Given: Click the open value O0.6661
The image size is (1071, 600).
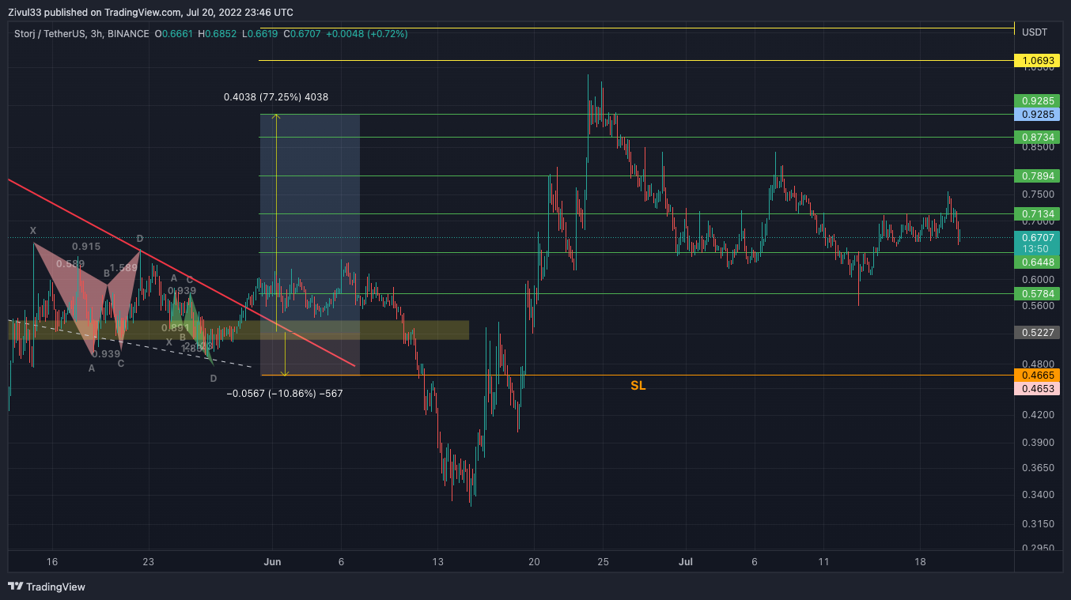Looking at the screenshot, I should click(x=175, y=33).
